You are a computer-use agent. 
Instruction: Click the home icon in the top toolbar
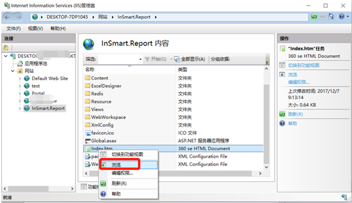click(x=331, y=17)
